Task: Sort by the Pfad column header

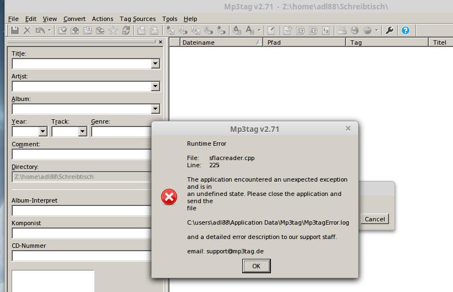Action: (304, 43)
